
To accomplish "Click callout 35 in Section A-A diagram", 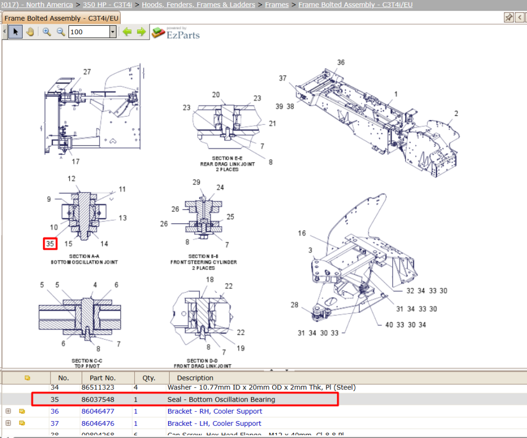I will pos(50,244).
